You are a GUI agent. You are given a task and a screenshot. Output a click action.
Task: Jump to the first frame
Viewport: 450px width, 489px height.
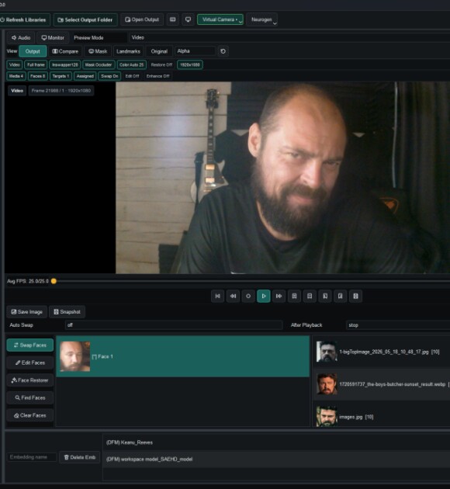click(x=217, y=296)
